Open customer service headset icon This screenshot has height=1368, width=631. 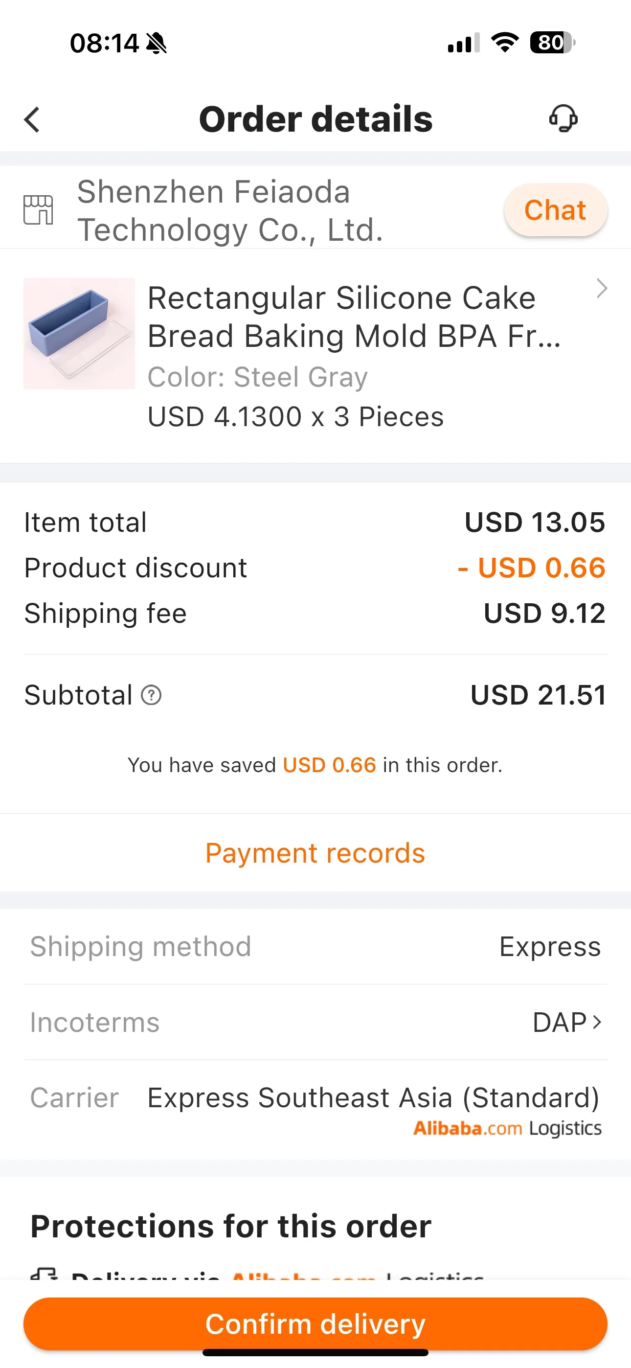pos(563,118)
